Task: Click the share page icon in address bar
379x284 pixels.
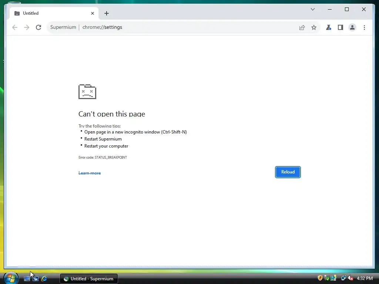Action: (302, 27)
